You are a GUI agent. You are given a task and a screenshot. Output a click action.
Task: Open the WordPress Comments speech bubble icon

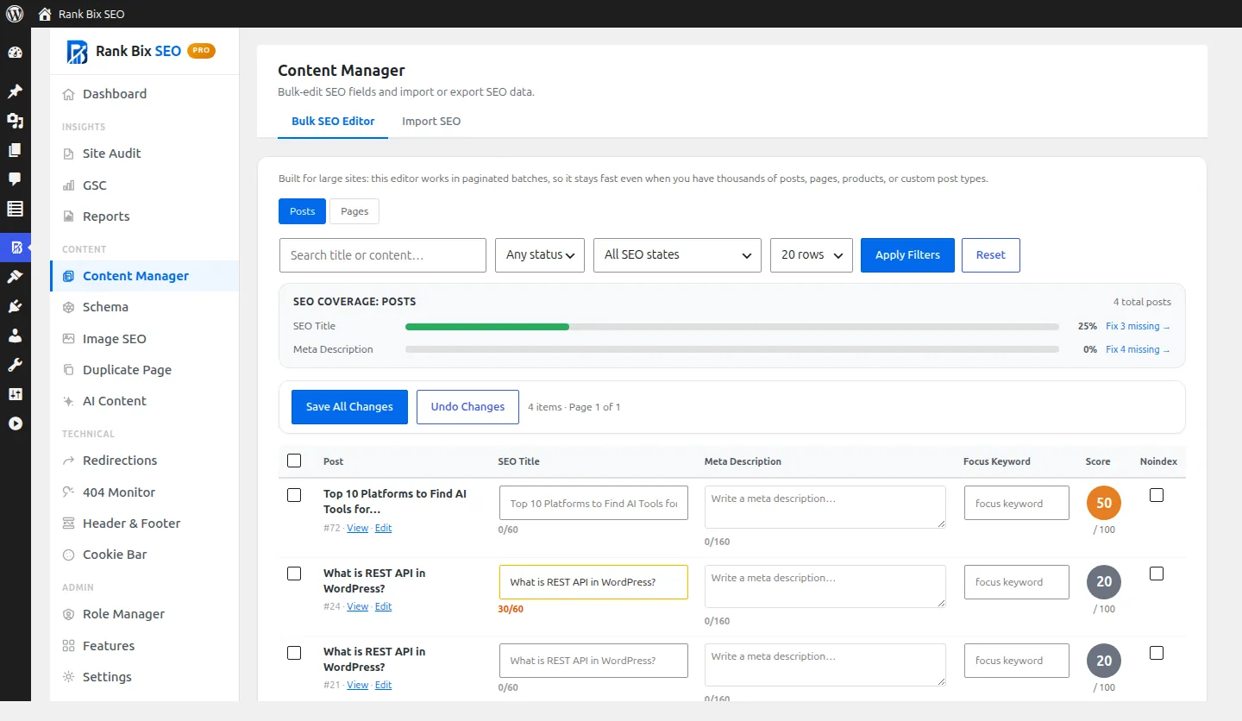(x=15, y=179)
